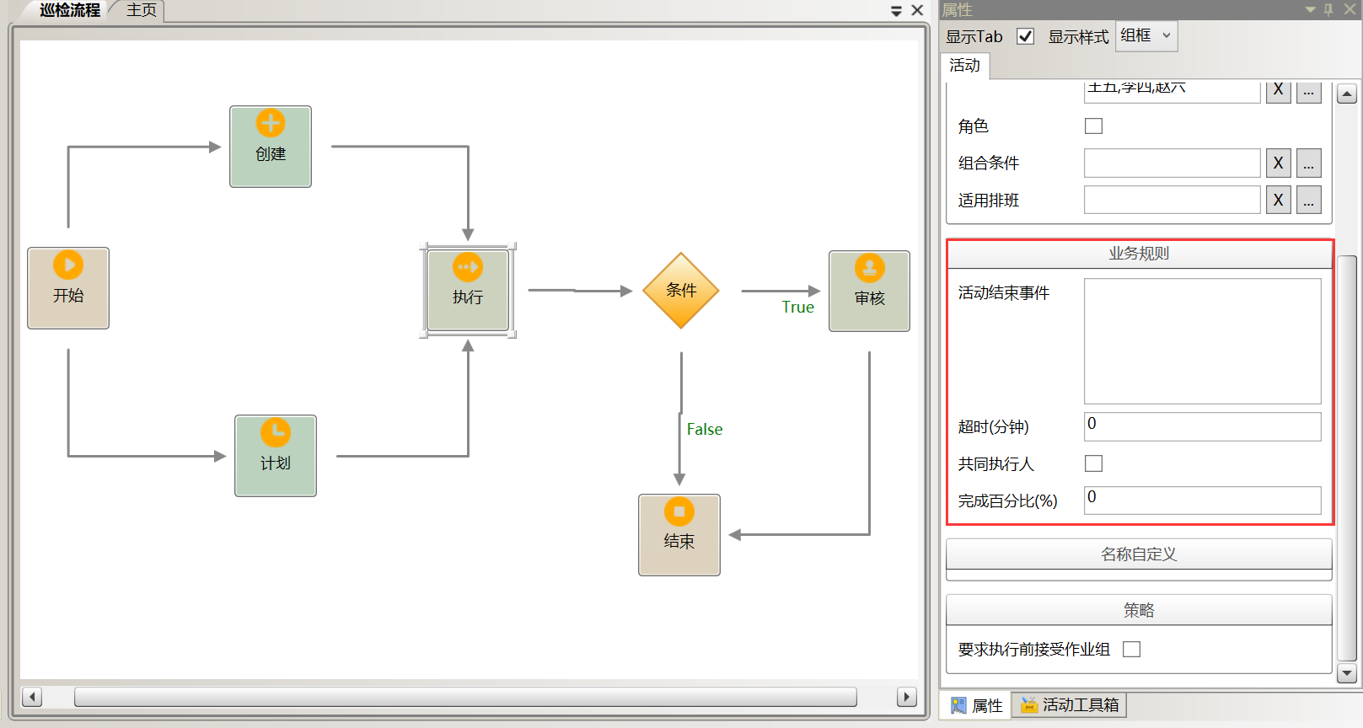
Task: Select the 审核 review node
Action: tap(869, 291)
